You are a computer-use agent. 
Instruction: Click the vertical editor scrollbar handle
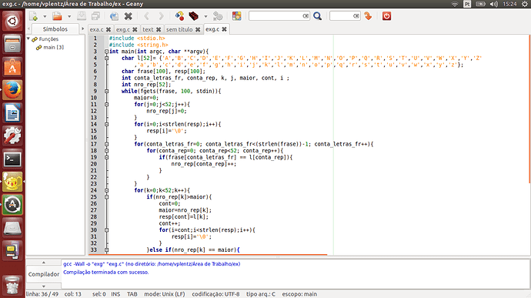(x=529, y=109)
